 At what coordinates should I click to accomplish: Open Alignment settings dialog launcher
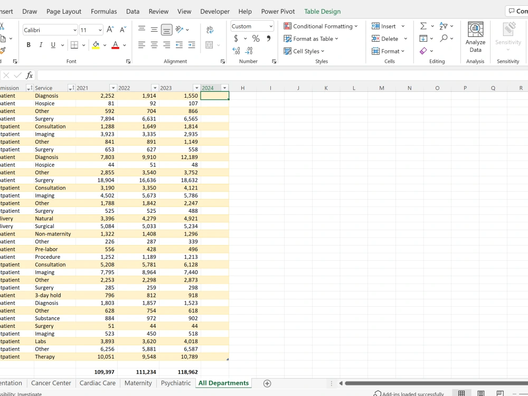tap(223, 61)
